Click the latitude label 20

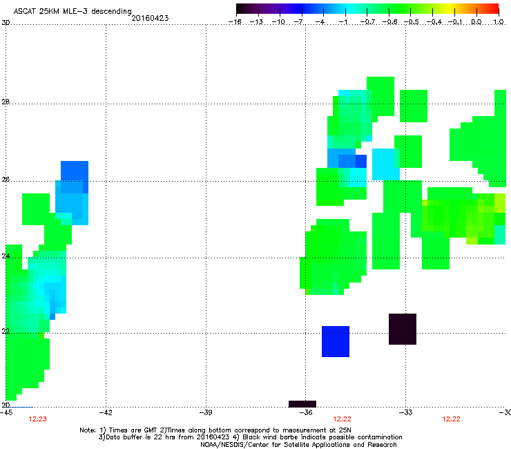tap(6, 405)
